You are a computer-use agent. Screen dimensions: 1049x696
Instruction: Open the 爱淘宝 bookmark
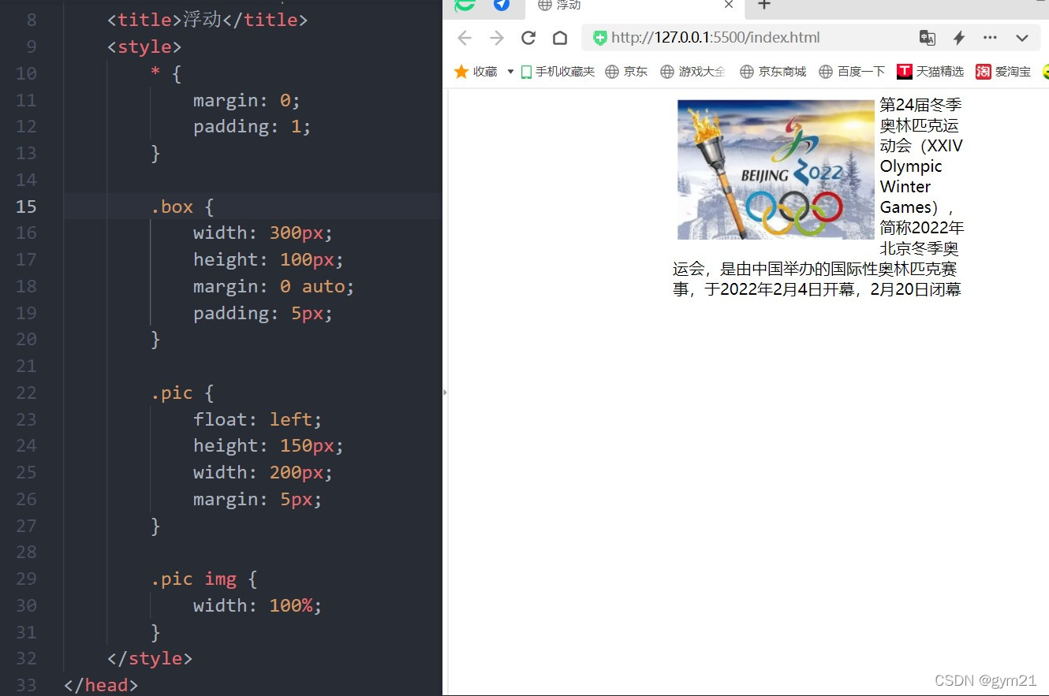point(1003,72)
